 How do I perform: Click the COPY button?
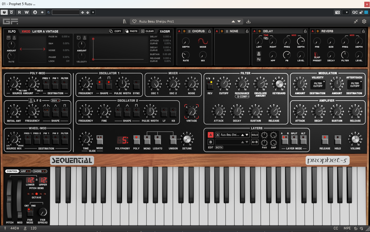click(x=115, y=31)
